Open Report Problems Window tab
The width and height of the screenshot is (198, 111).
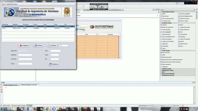click(19, 106)
